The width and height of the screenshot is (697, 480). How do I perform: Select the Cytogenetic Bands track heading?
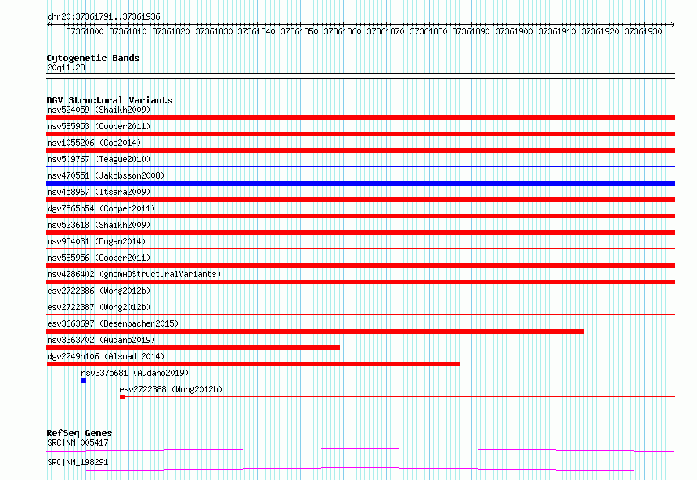[x=93, y=58]
